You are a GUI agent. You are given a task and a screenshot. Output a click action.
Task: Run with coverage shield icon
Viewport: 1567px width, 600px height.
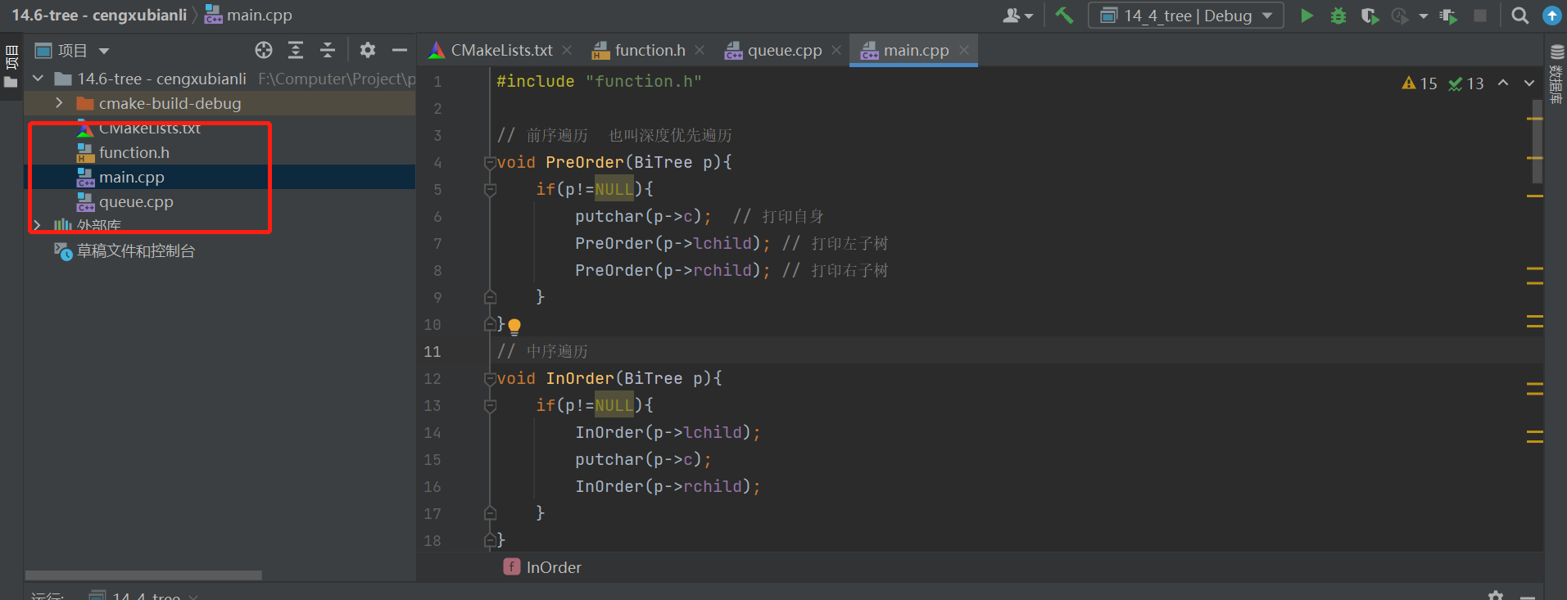point(1369,16)
